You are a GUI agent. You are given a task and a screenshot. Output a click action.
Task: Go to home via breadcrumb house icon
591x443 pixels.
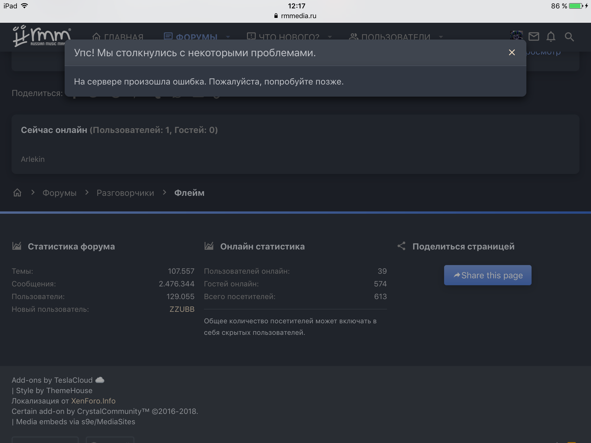pyautogui.click(x=17, y=193)
